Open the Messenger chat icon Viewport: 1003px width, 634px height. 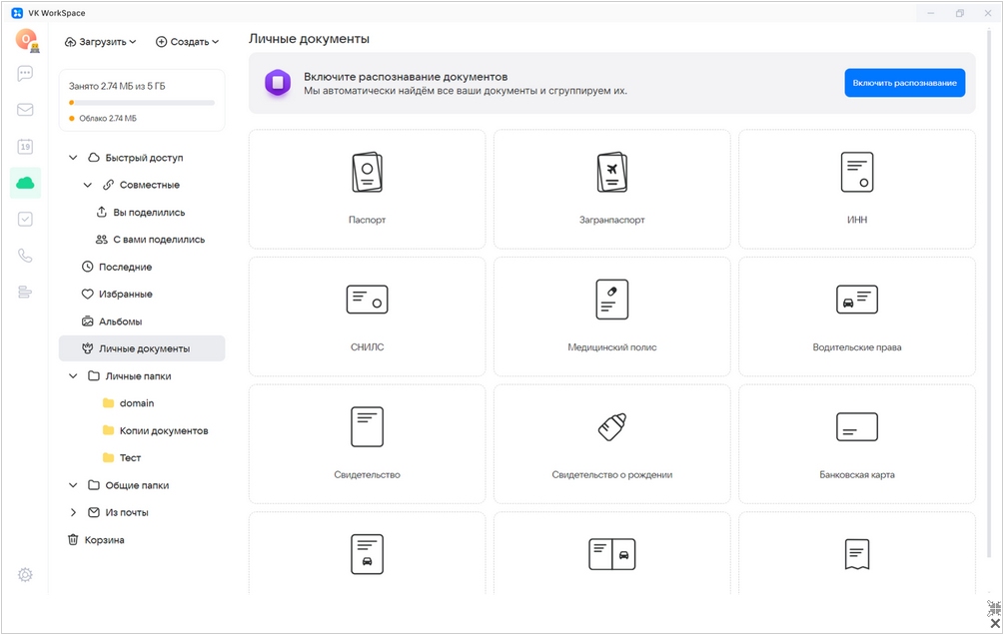coord(25,74)
